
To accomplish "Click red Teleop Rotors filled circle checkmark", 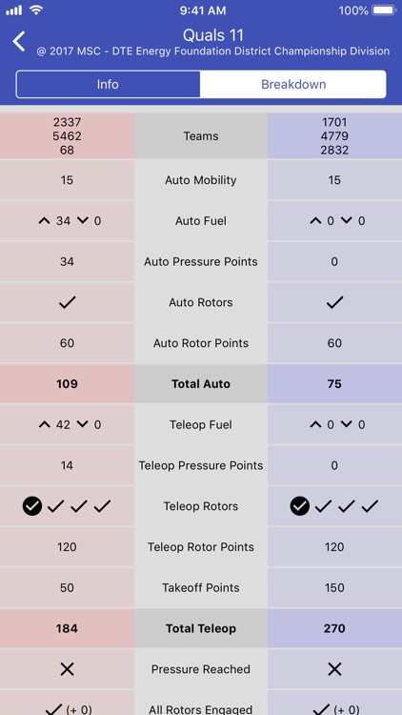I will [x=31, y=506].
